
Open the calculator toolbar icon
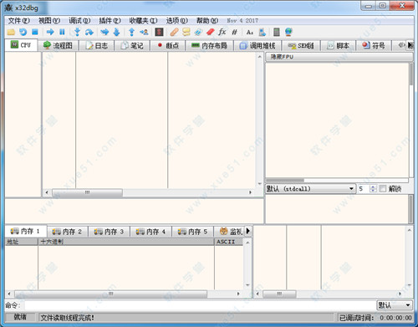277,32
